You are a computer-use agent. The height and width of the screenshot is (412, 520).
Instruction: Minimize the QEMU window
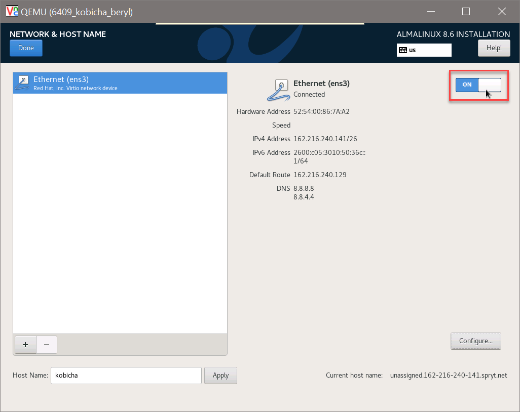431,12
